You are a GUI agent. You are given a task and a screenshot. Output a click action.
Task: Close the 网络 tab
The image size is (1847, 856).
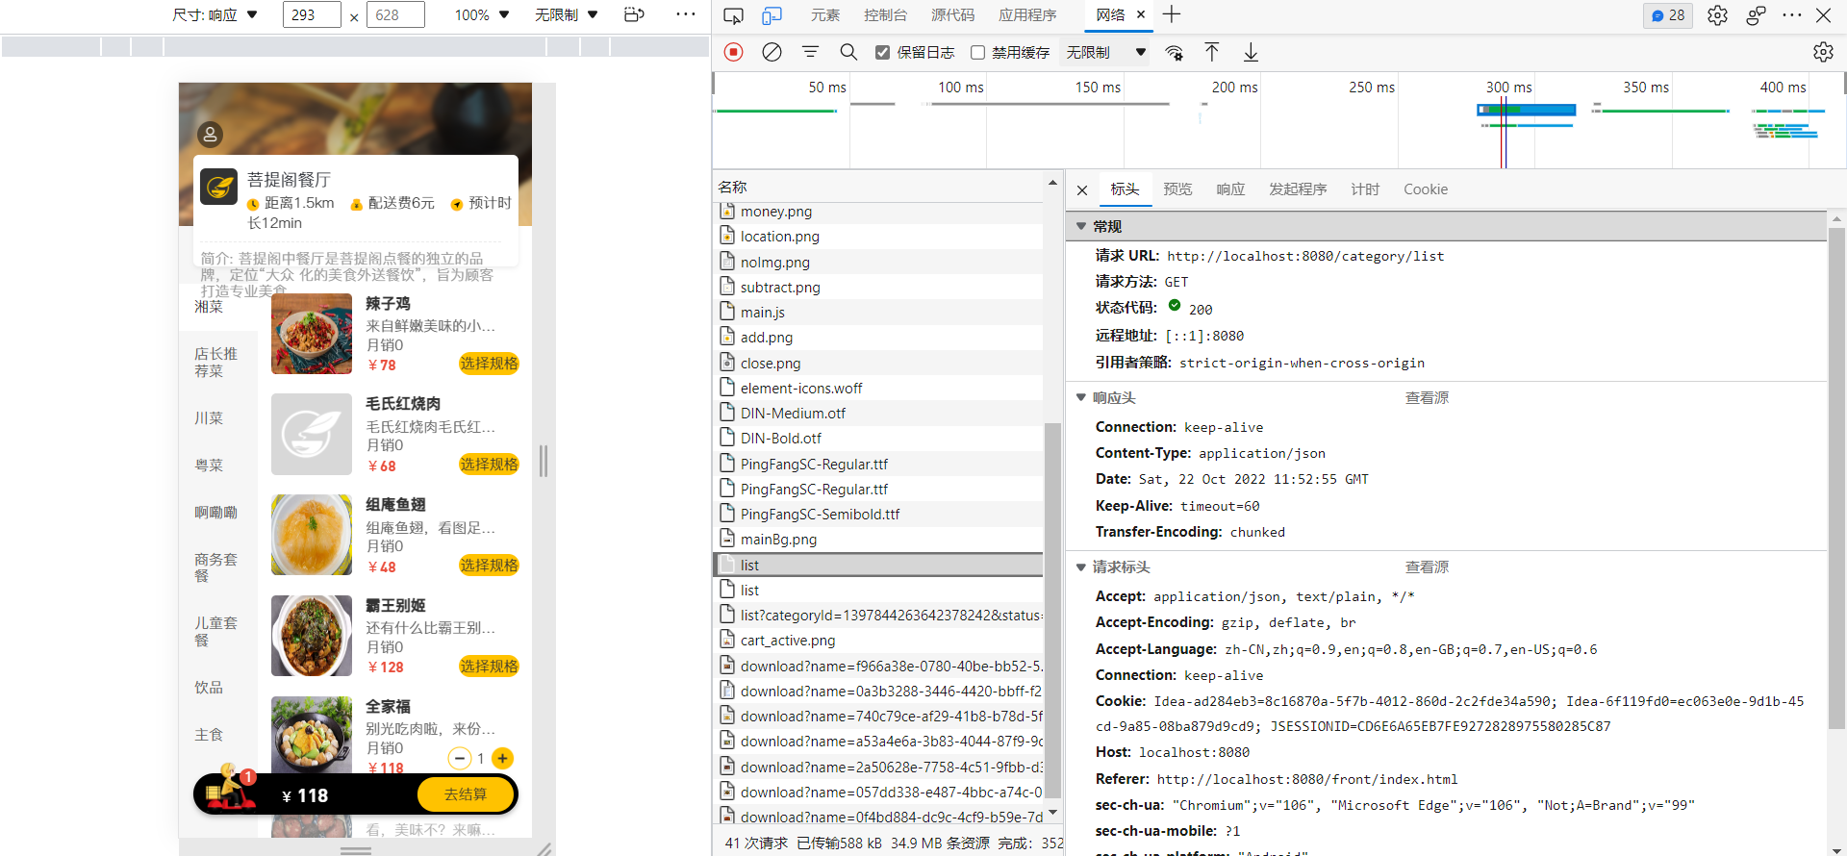[x=1141, y=15]
